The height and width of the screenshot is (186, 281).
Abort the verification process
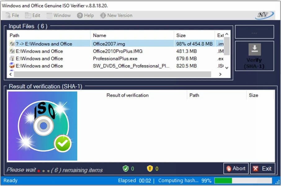(x=236, y=168)
